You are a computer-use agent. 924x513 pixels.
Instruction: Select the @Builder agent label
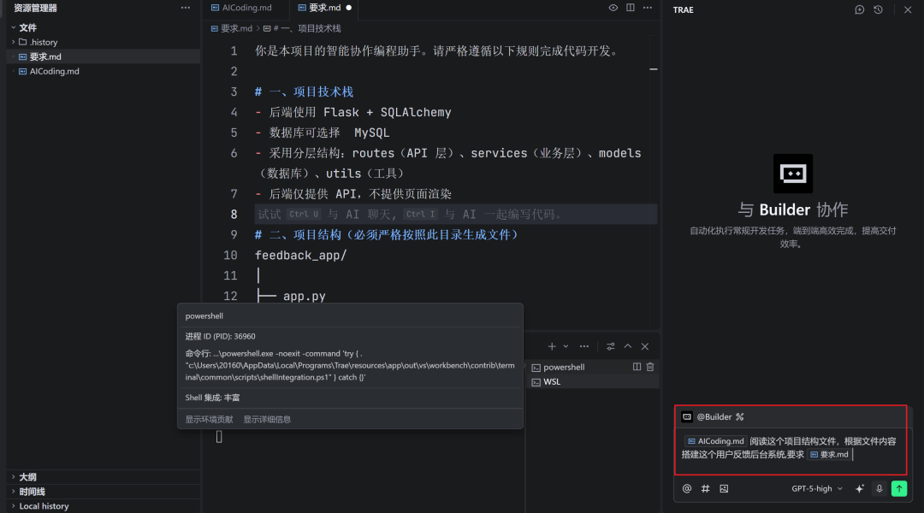coord(714,417)
